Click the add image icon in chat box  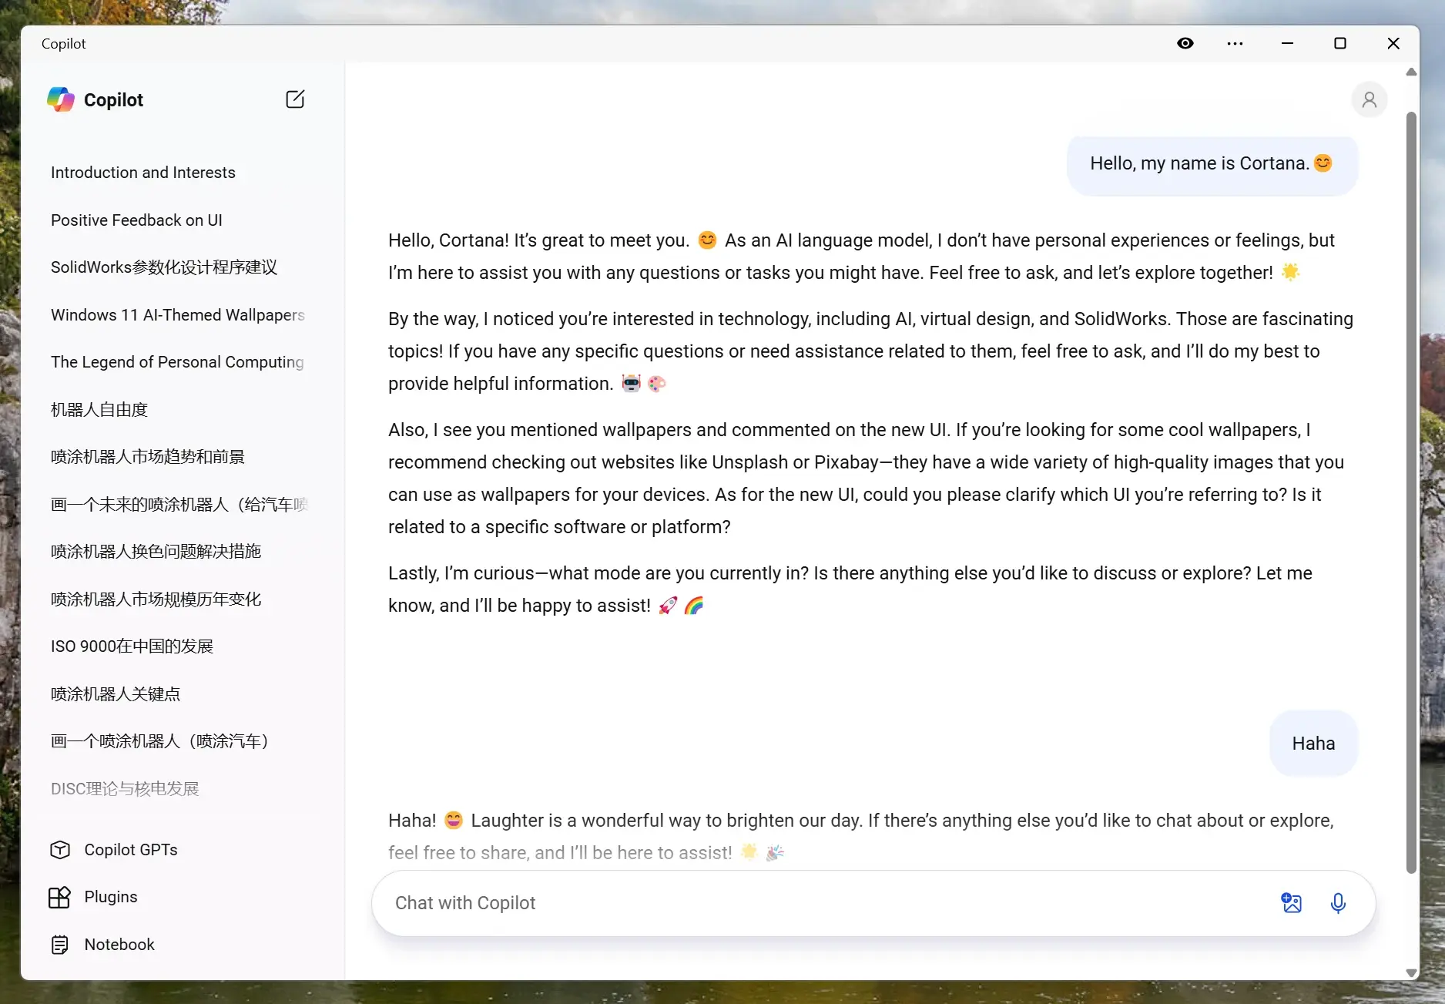[1292, 902]
